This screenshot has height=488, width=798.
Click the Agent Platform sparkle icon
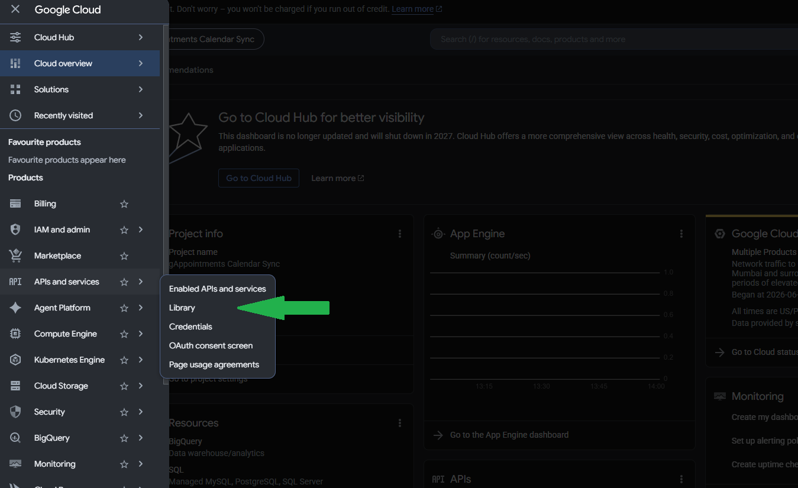pyautogui.click(x=15, y=308)
